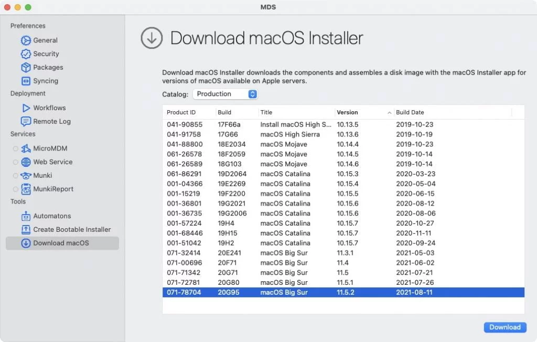Click build 19G2006 cell
Image resolution: width=537 pixels, height=342 pixels.
(232, 213)
